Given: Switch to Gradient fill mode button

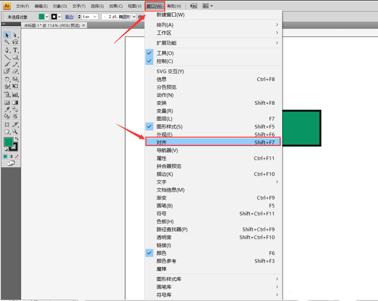Looking at the screenshot, I should pyautogui.click(x=11, y=156).
